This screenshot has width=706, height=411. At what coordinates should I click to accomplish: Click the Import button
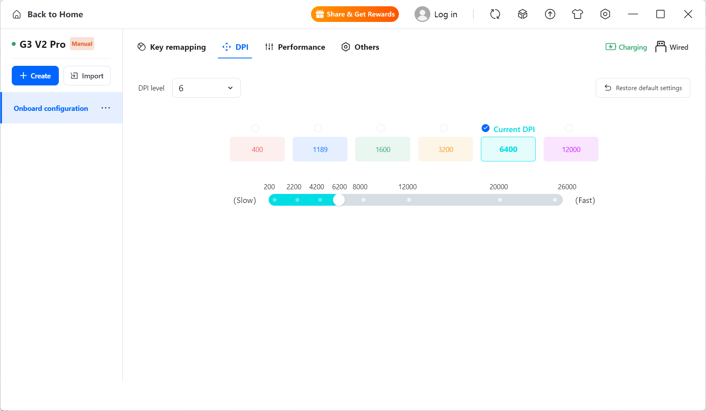(x=87, y=76)
